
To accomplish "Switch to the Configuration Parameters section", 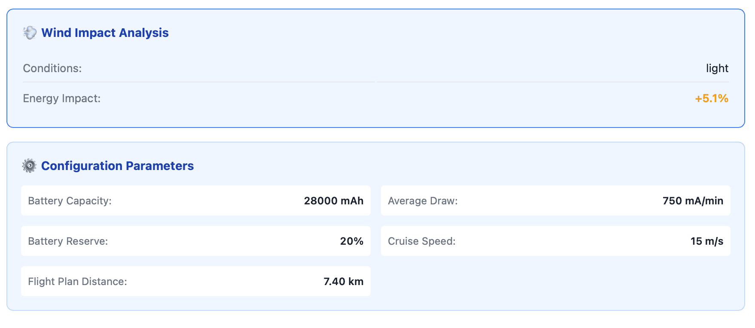I will pyautogui.click(x=117, y=166).
